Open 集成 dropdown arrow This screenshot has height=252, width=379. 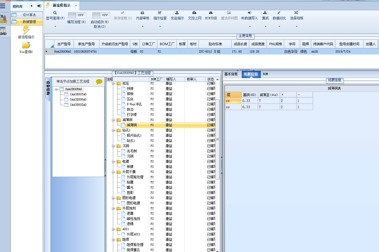pyautogui.click(x=265, y=27)
